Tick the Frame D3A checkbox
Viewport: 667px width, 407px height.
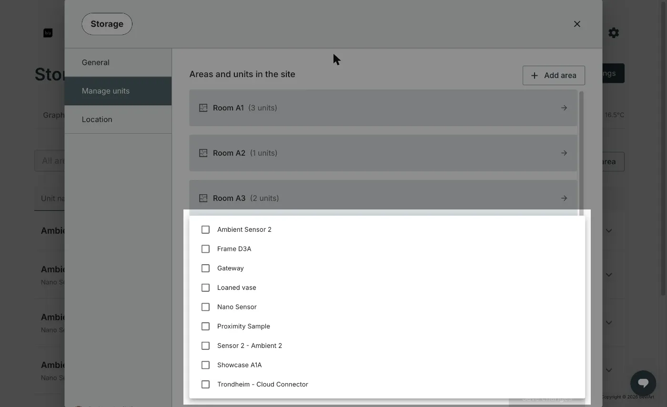(x=205, y=249)
